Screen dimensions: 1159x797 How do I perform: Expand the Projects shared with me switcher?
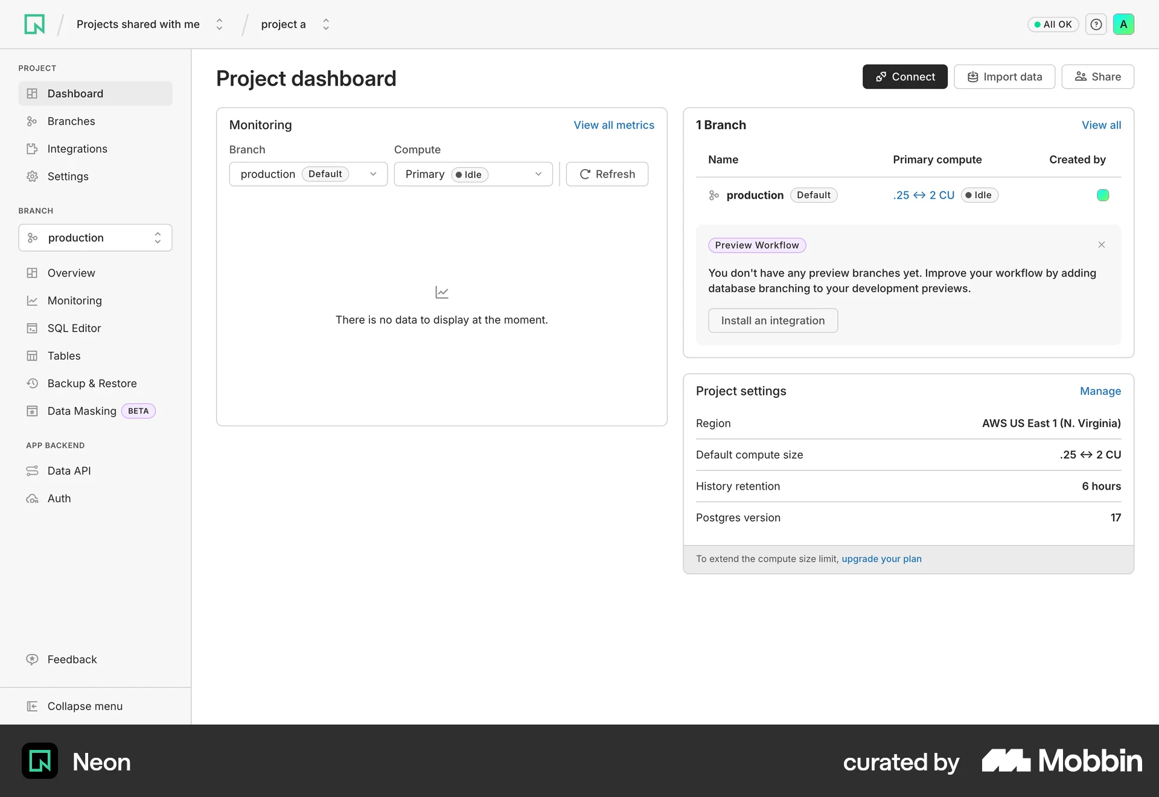[x=220, y=24]
